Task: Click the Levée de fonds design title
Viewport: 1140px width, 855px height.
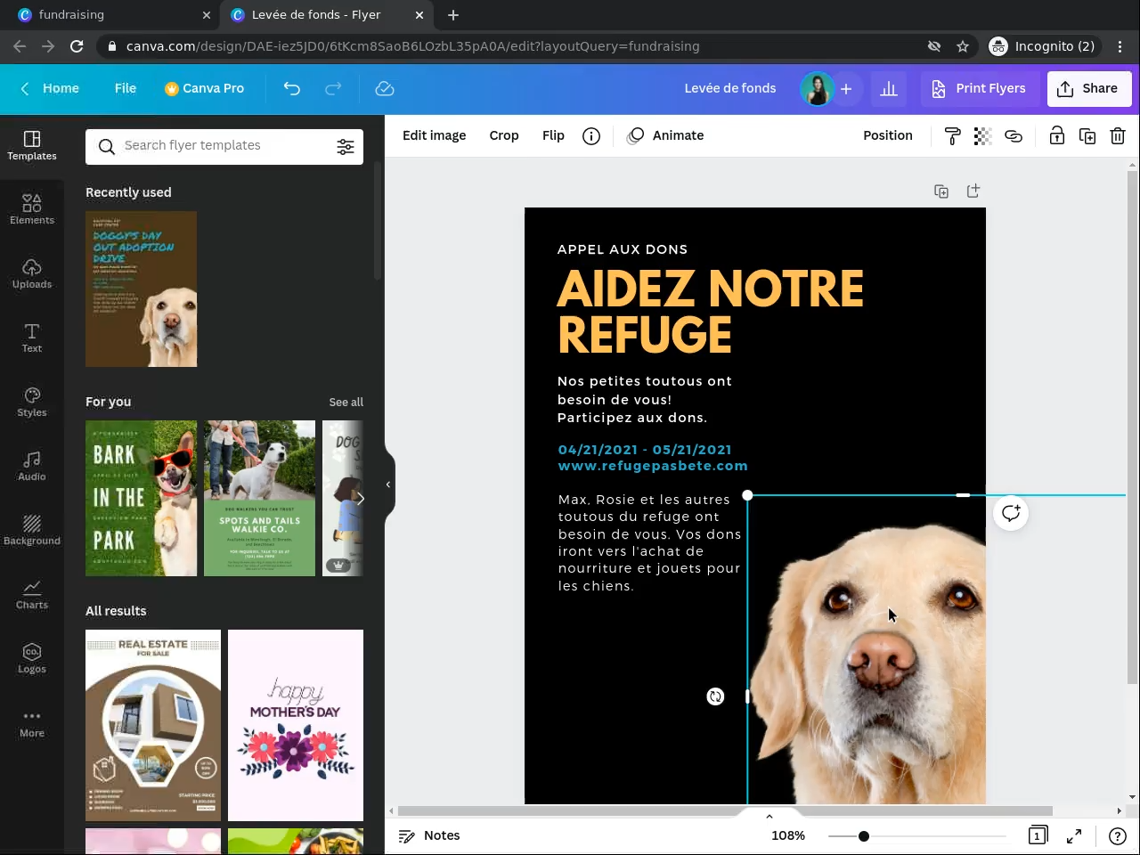Action: click(x=730, y=88)
